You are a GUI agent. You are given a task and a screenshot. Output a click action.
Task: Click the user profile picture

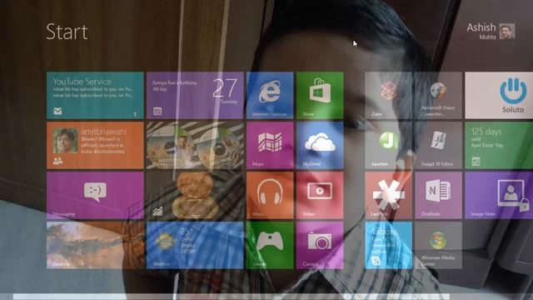point(507,32)
